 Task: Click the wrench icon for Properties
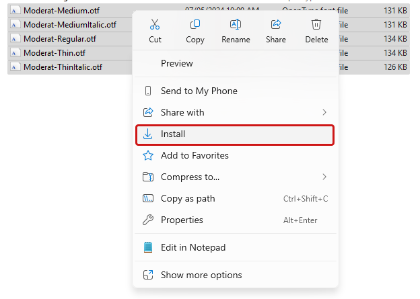pyautogui.click(x=148, y=220)
